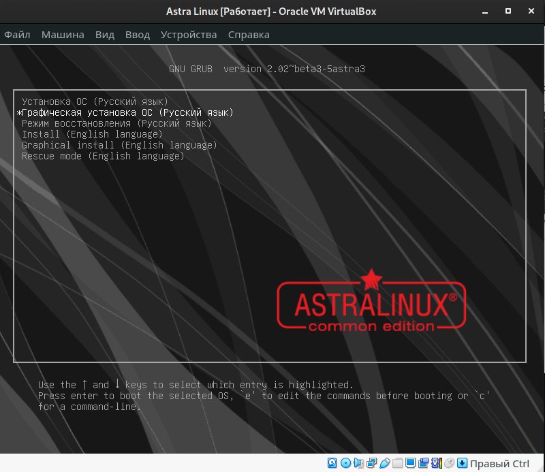Click the CPU virtualization V status icon
Viewport: 545px width, 472px height.
[437, 463]
